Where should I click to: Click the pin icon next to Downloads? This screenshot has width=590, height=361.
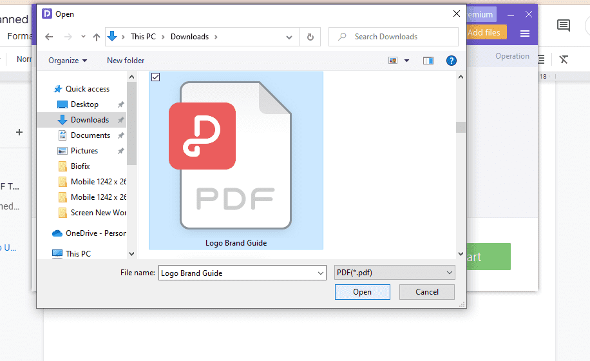[x=121, y=120]
